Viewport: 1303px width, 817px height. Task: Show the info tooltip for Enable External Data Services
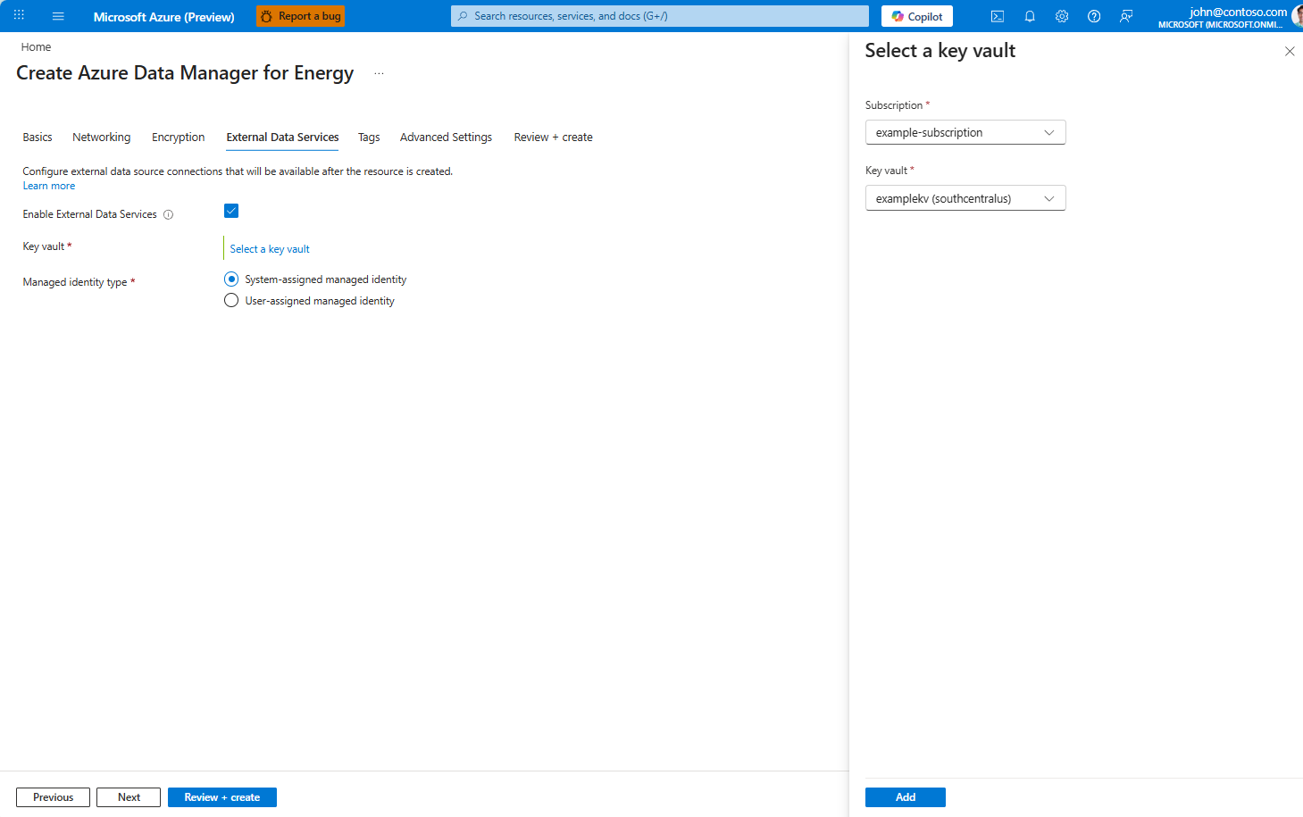tap(169, 213)
